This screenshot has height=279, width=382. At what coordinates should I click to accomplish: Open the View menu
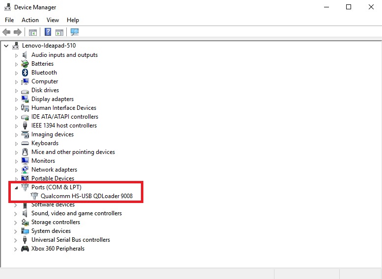coord(53,20)
